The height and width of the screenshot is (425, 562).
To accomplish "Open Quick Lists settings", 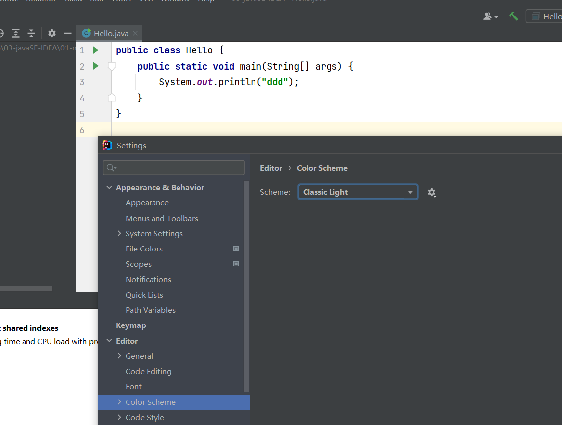I will coord(145,295).
